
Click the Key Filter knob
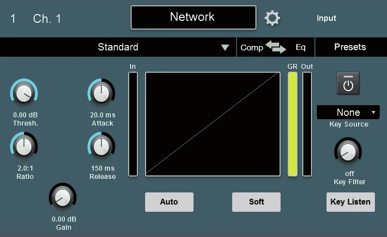(348, 152)
